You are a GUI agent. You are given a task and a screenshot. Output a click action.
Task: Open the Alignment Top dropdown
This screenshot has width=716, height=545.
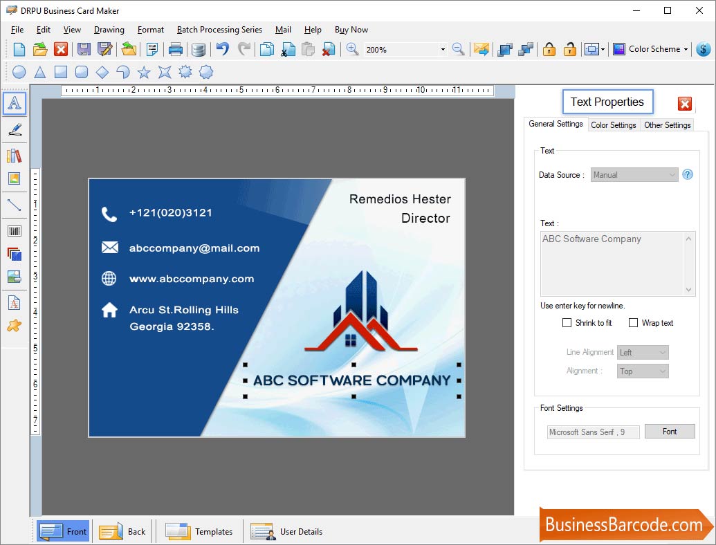coord(643,371)
